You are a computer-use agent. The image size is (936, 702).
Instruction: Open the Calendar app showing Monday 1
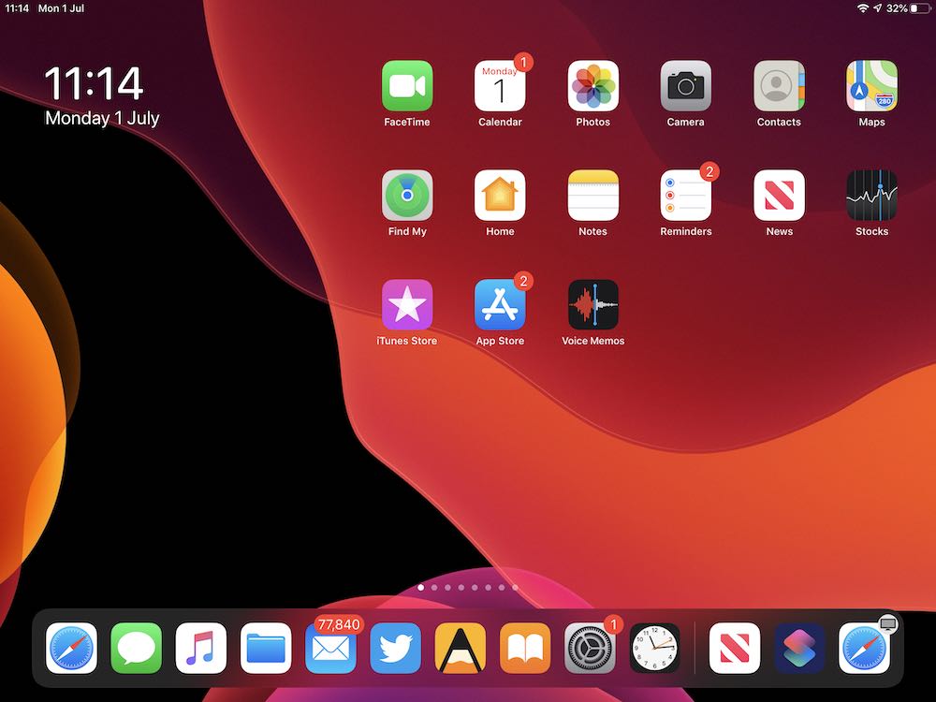click(500, 86)
